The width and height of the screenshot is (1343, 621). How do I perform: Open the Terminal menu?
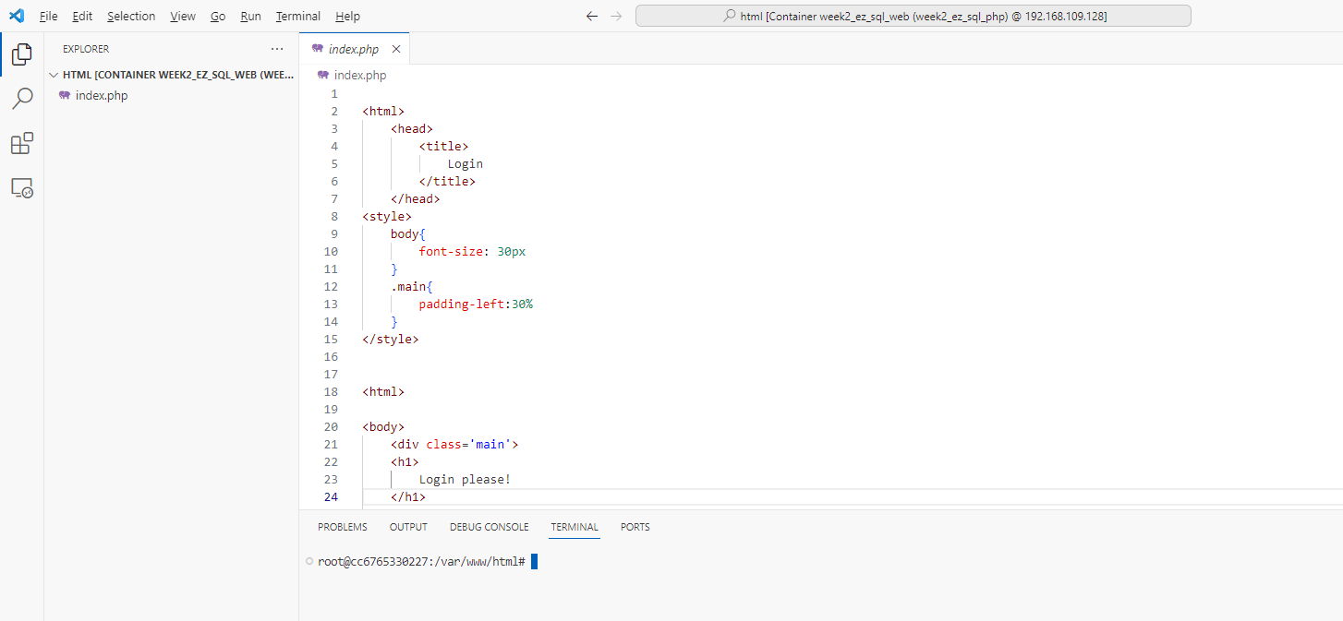coord(297,17)
